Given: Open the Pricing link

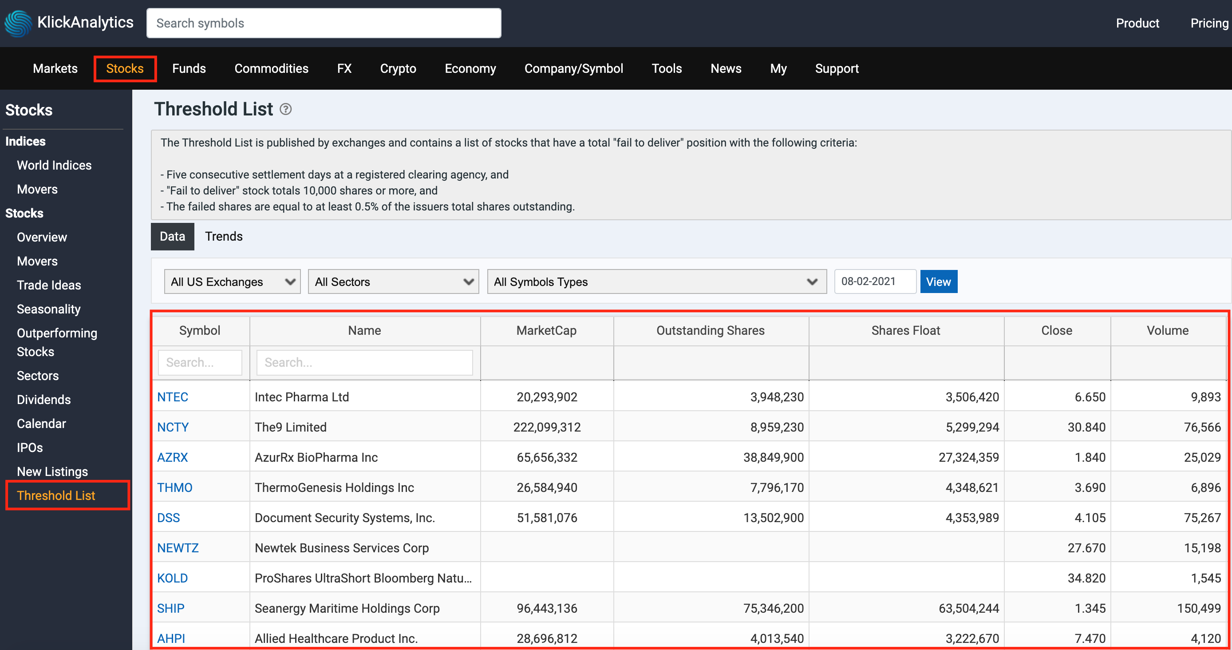Looking at the screenshot, I should [x=1209, y=23].
